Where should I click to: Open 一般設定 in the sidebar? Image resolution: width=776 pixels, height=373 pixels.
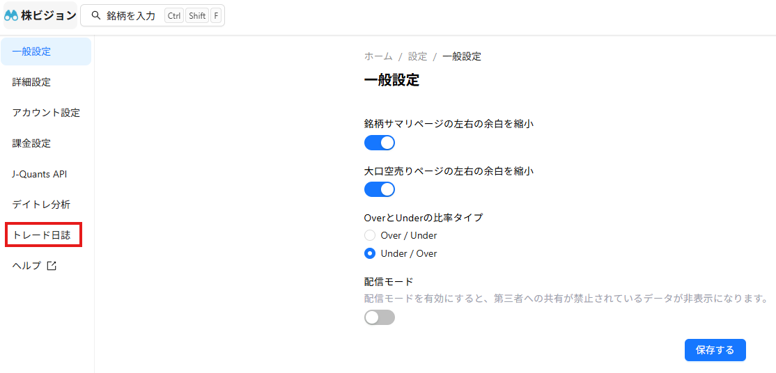(46, 51)
